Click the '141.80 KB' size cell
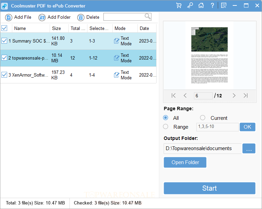The height and width of the screenshot is (209, 262). click(x=58, y=41)
